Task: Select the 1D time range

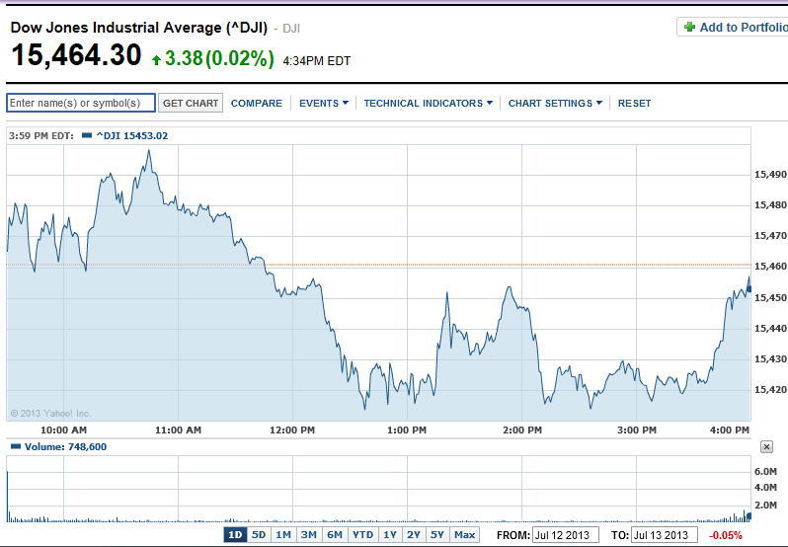Action: (x=235, y=535)
